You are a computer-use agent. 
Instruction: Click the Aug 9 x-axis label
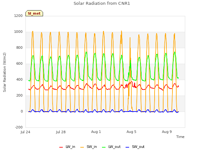coord(167,132)
